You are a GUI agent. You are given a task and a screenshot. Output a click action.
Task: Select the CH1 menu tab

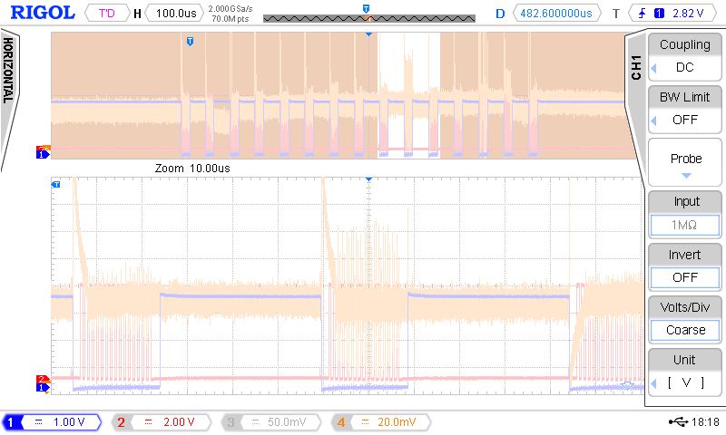point(636,67)
